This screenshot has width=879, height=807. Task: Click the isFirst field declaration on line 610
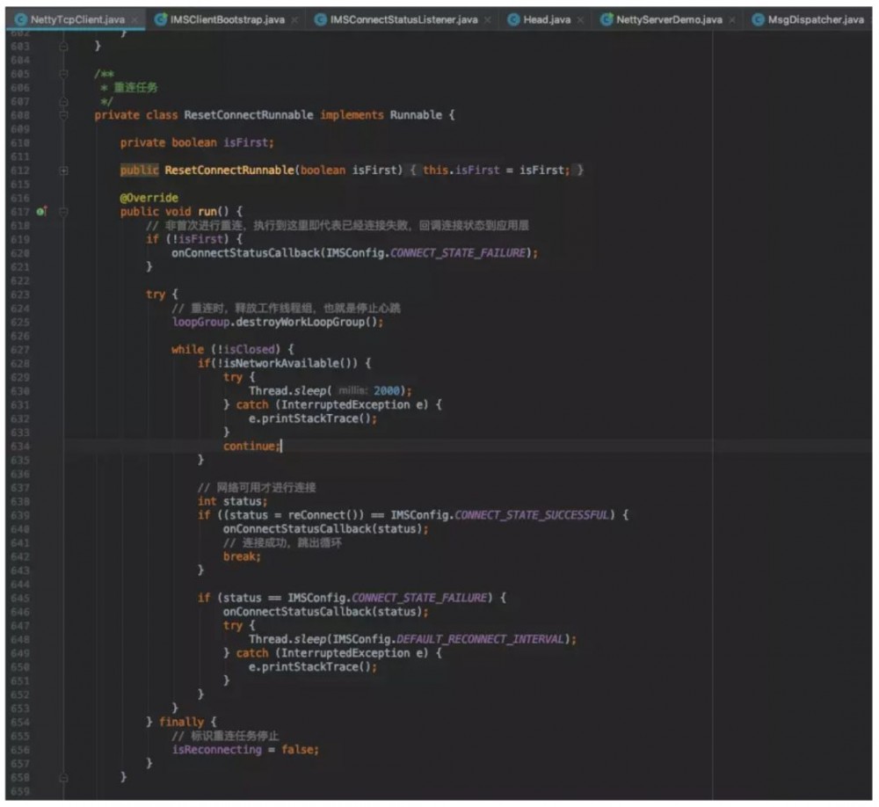(x=249, y=142)
